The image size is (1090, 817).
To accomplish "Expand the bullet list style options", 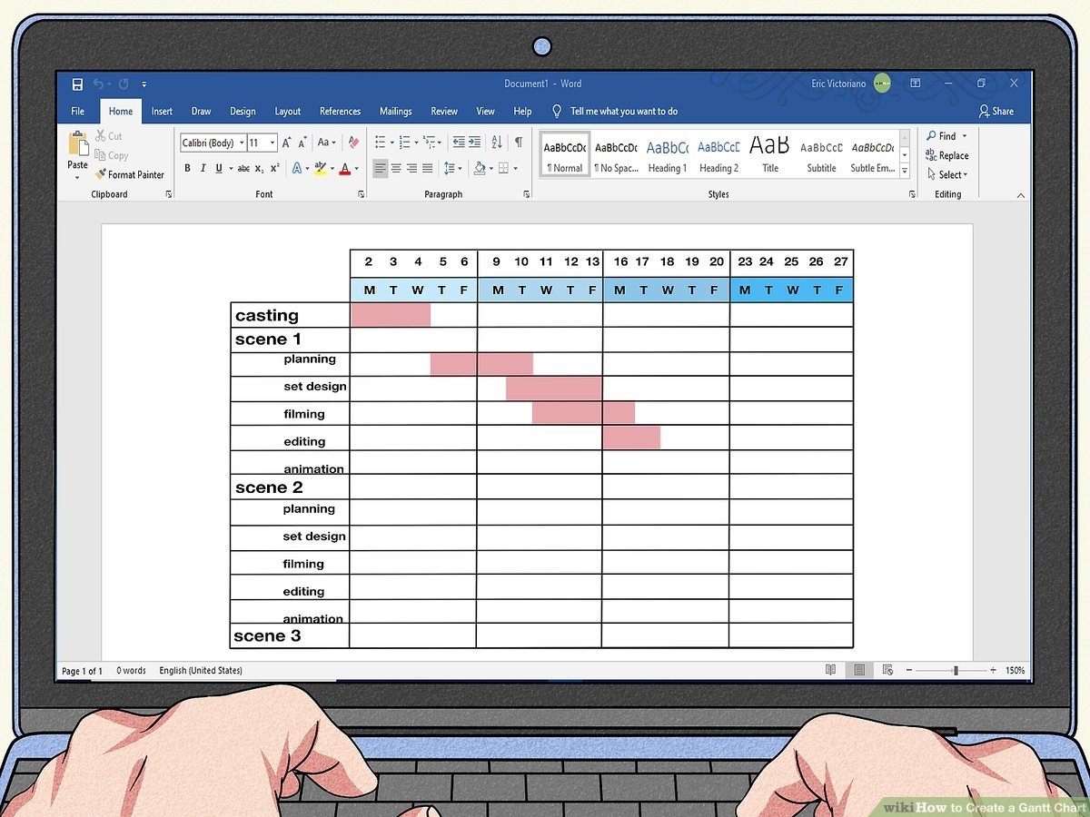I will coord(391,142).
